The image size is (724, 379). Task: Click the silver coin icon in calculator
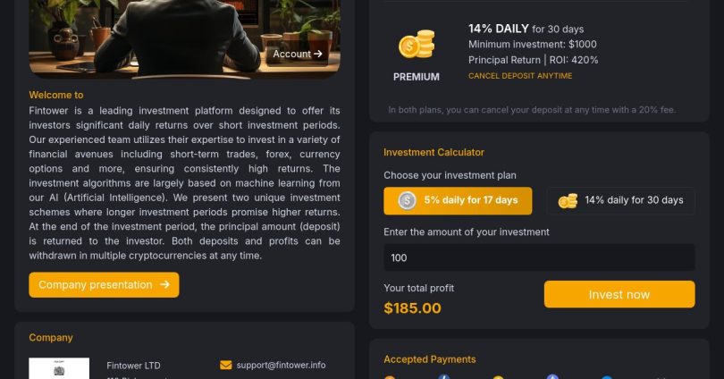coord(407,200)
